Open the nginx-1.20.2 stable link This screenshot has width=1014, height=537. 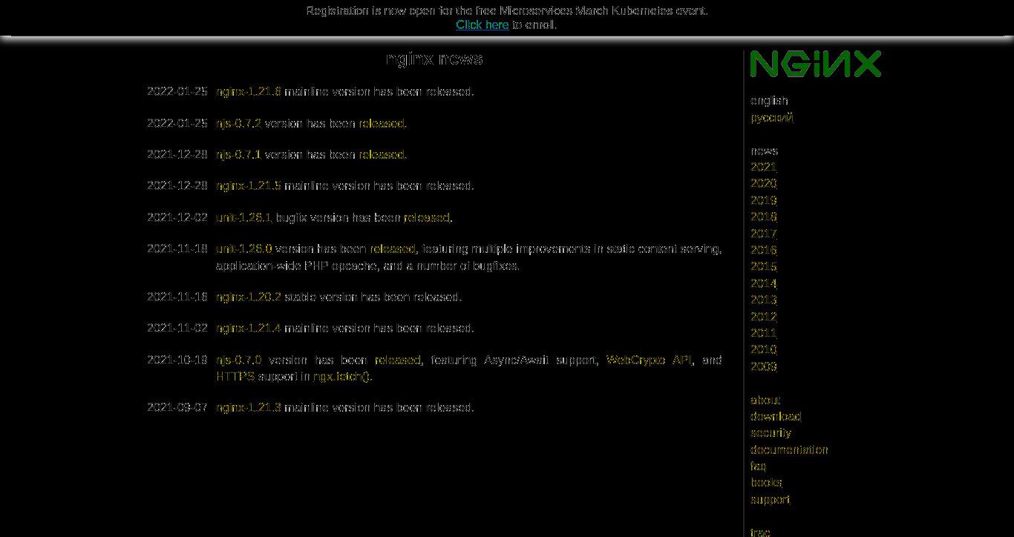(x=249, y=297)
